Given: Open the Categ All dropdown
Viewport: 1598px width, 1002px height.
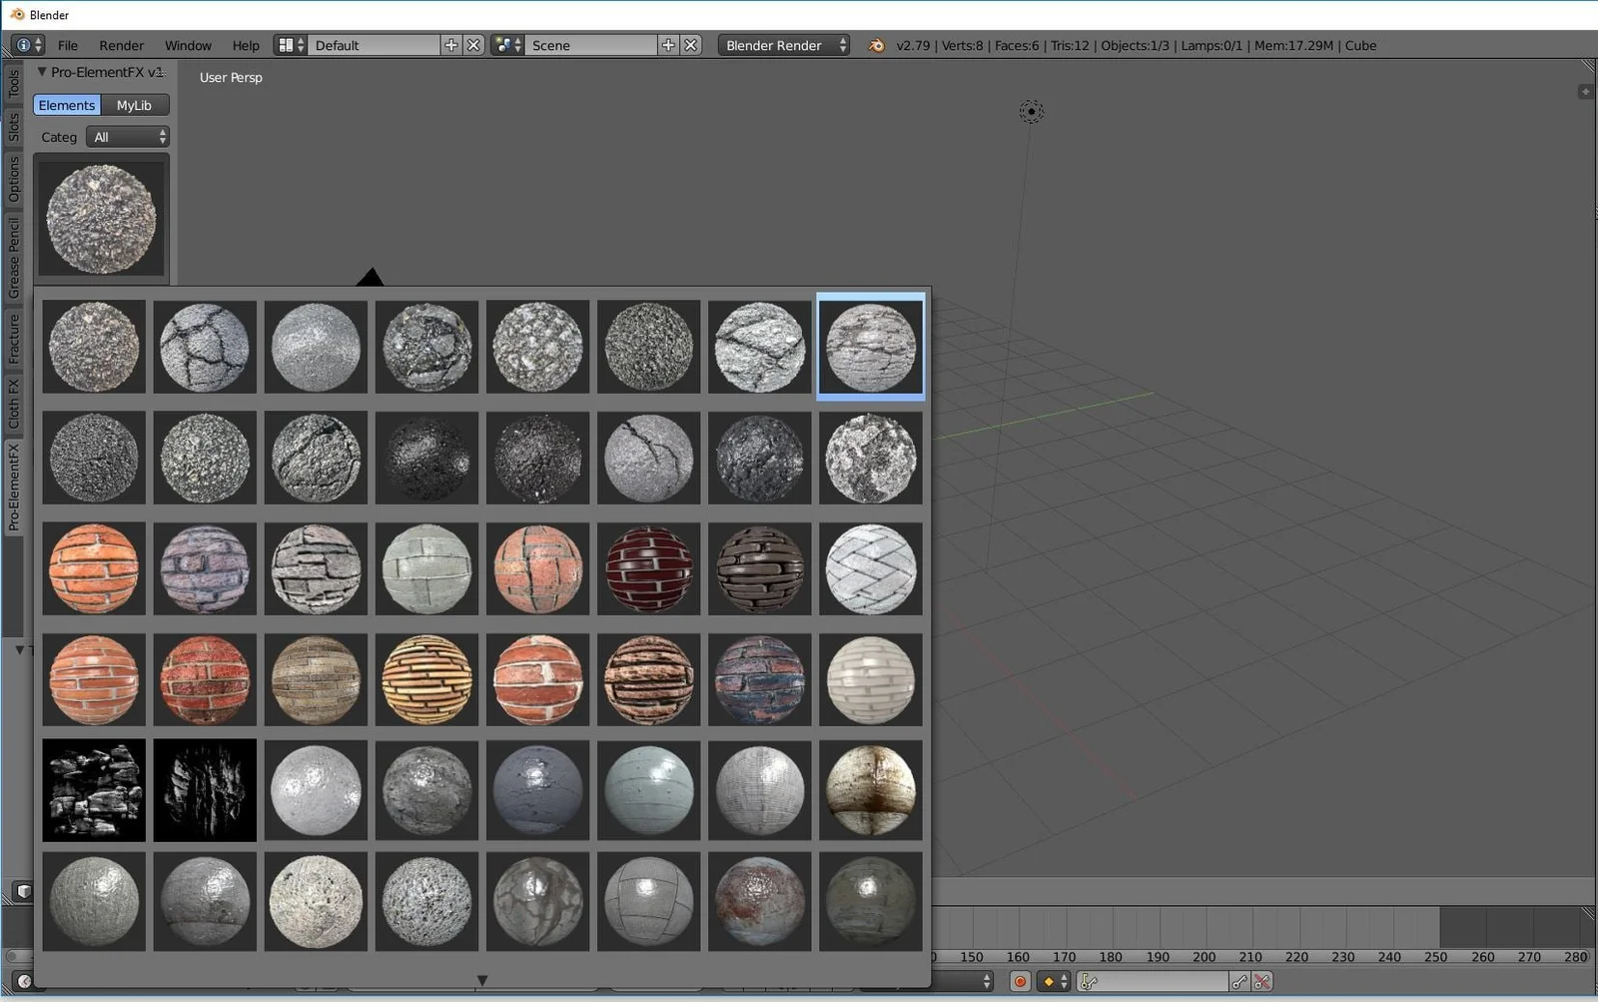Looking at the screenshot, I should tap(128, 137).
